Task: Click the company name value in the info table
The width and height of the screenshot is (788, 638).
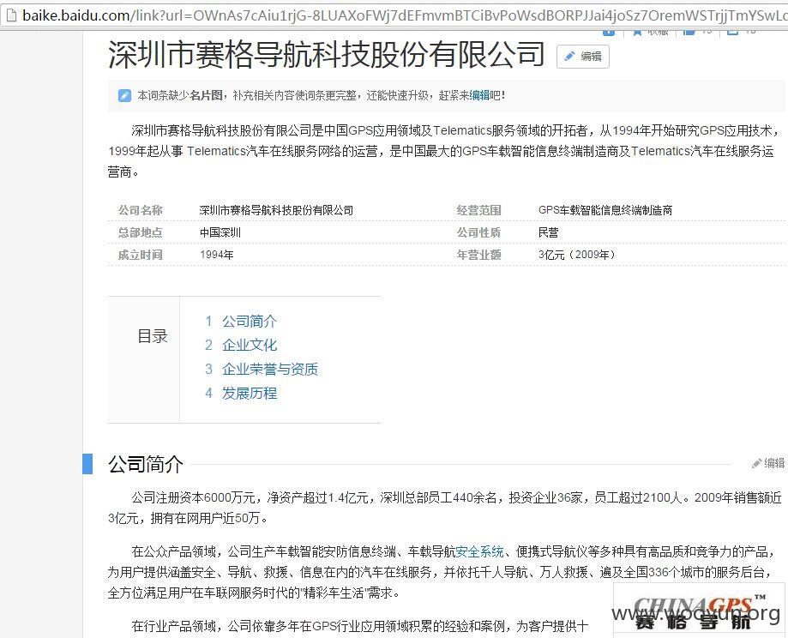Action: (276, 210)
